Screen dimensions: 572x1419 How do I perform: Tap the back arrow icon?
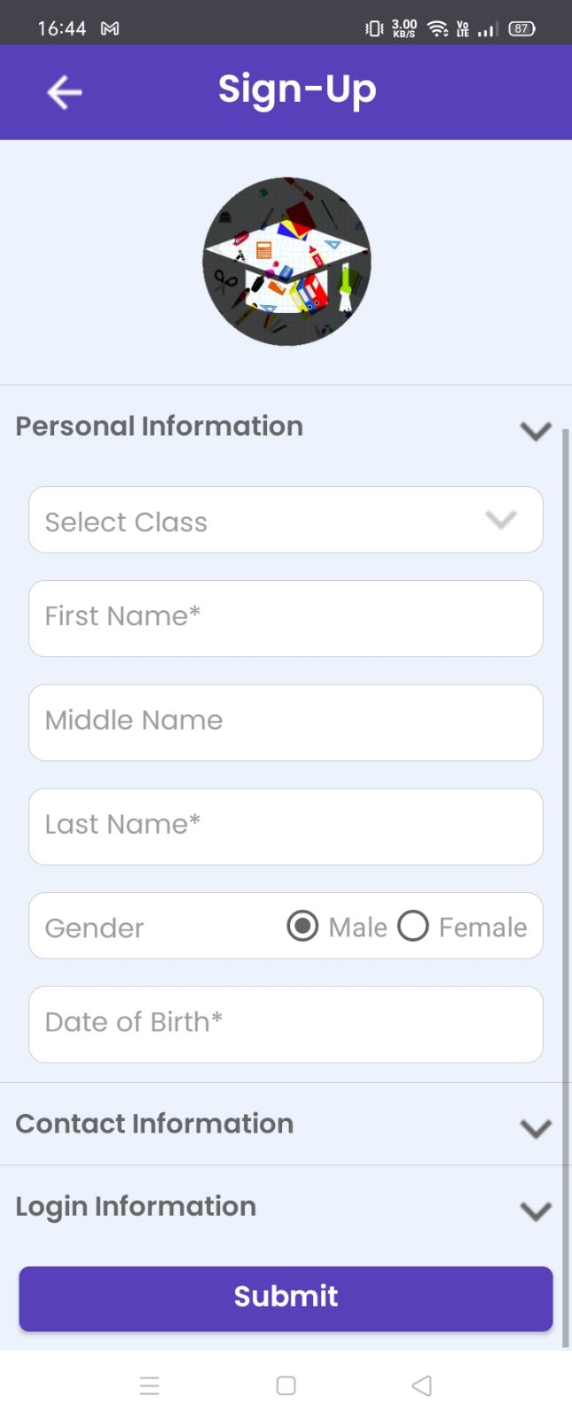click(x=64, y=92)
